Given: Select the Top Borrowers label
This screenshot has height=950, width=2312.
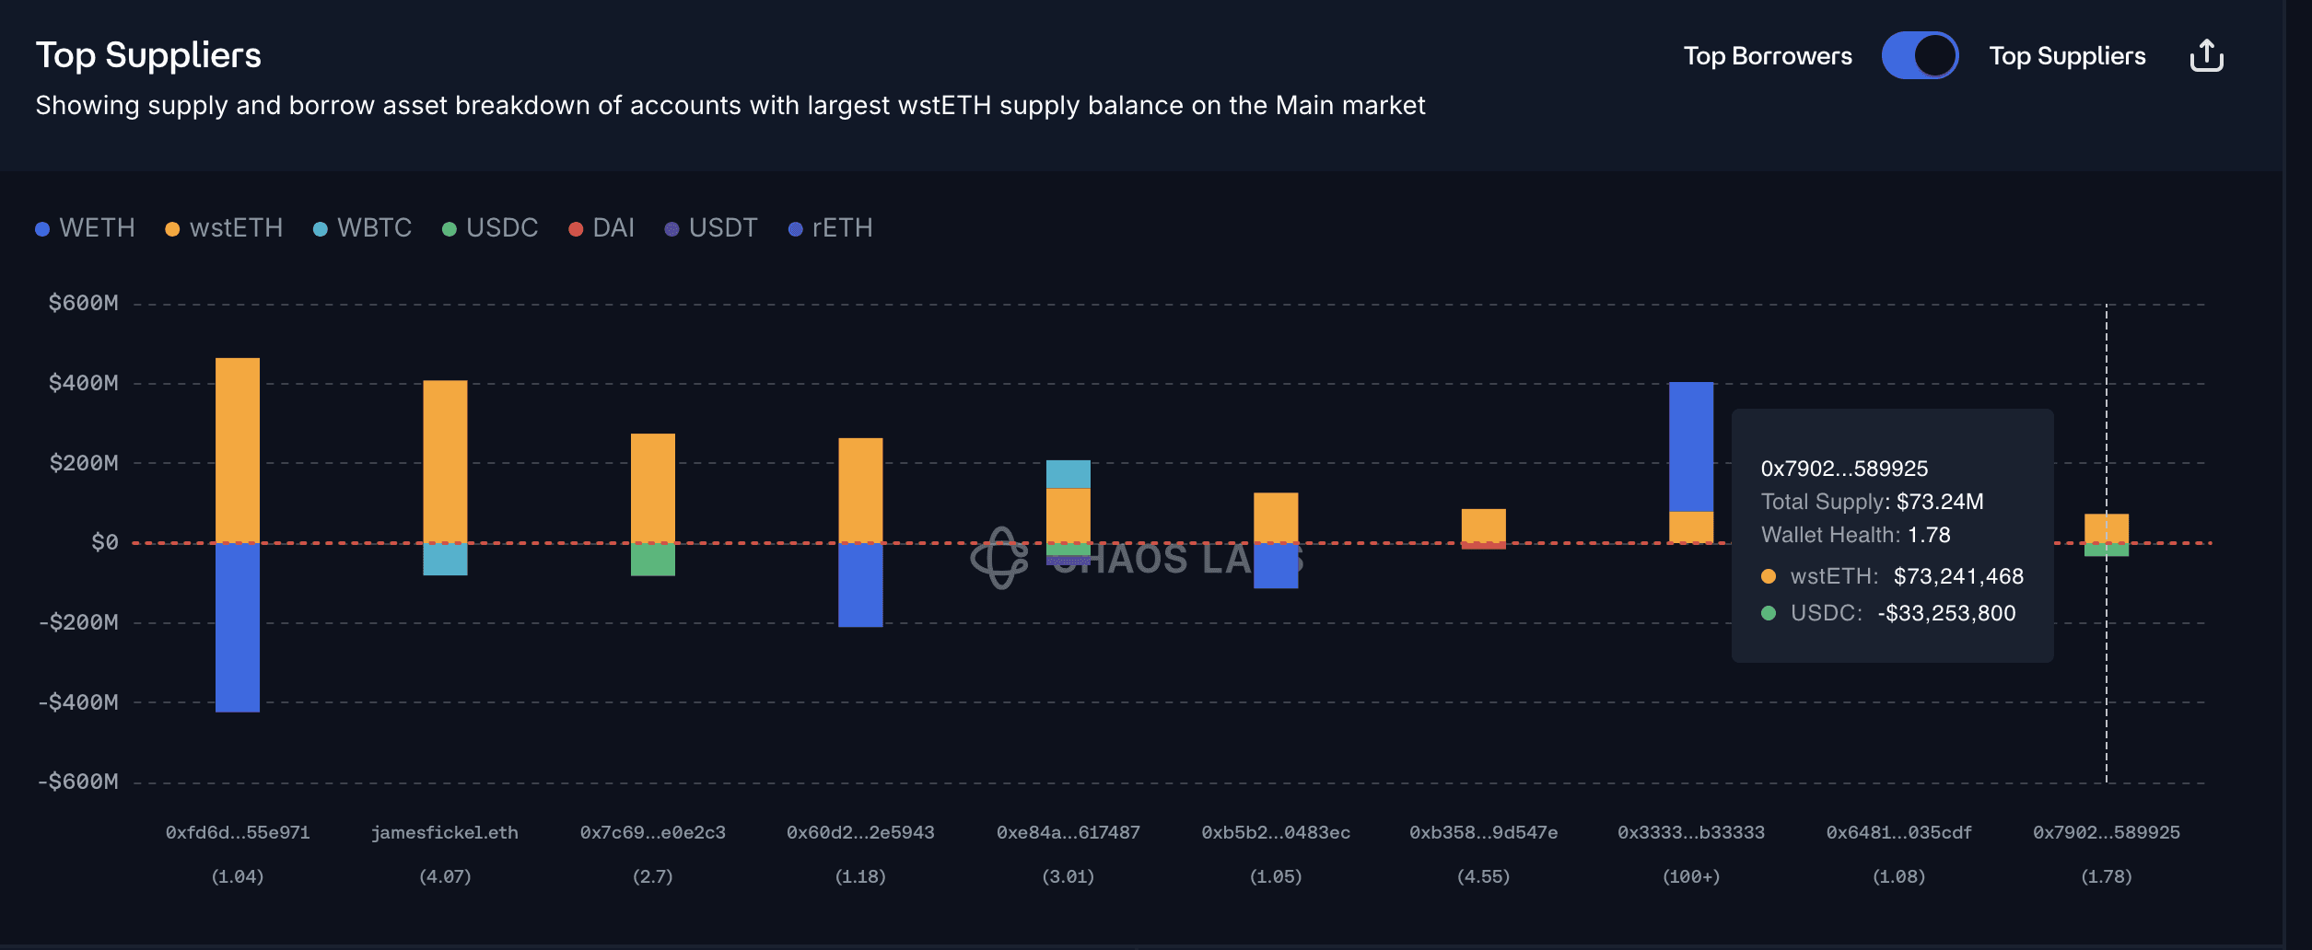Looking at the screenshot, I should click(x=1768, y=56).
